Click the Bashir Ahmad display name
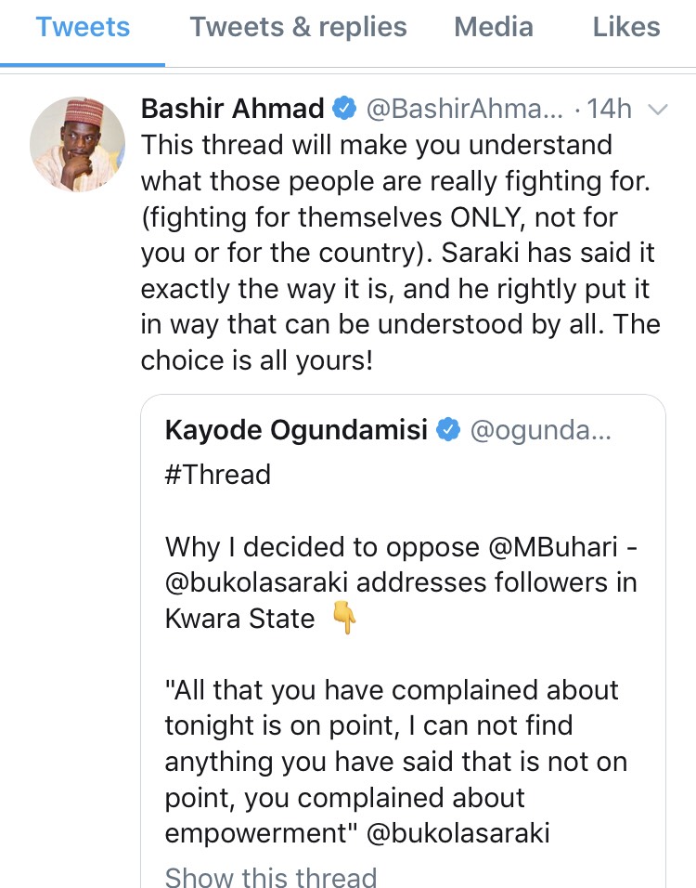 [x=232, y=109]
